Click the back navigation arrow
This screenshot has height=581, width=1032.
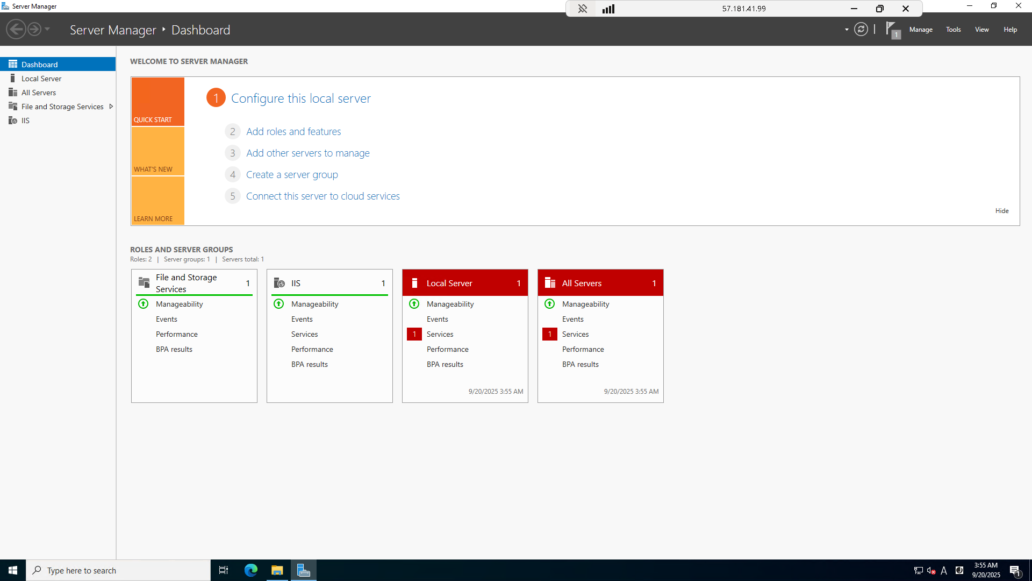click(16, 30)
